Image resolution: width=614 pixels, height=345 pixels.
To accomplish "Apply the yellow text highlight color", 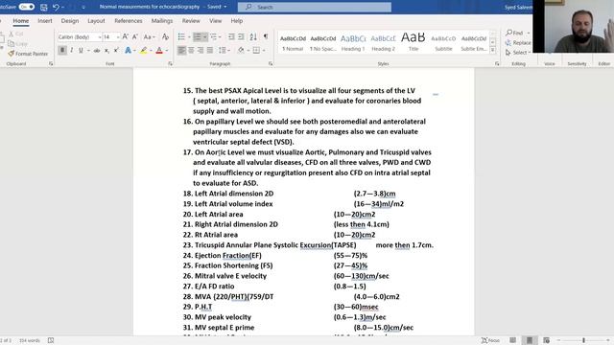I will [x=144, y=50].
